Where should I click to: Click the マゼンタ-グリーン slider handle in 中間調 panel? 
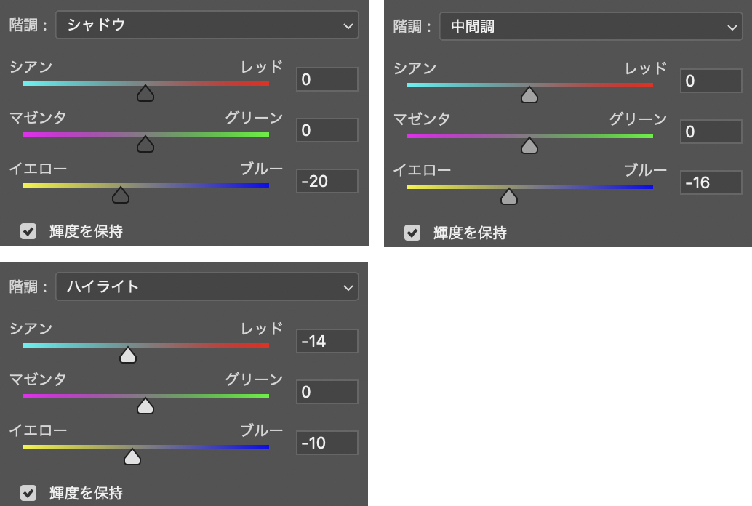click(x=529, y=146)
